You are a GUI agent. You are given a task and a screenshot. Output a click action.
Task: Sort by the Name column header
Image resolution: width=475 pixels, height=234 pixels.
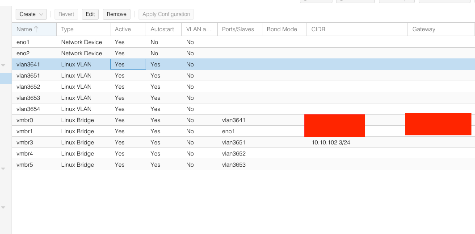point(34,29)
